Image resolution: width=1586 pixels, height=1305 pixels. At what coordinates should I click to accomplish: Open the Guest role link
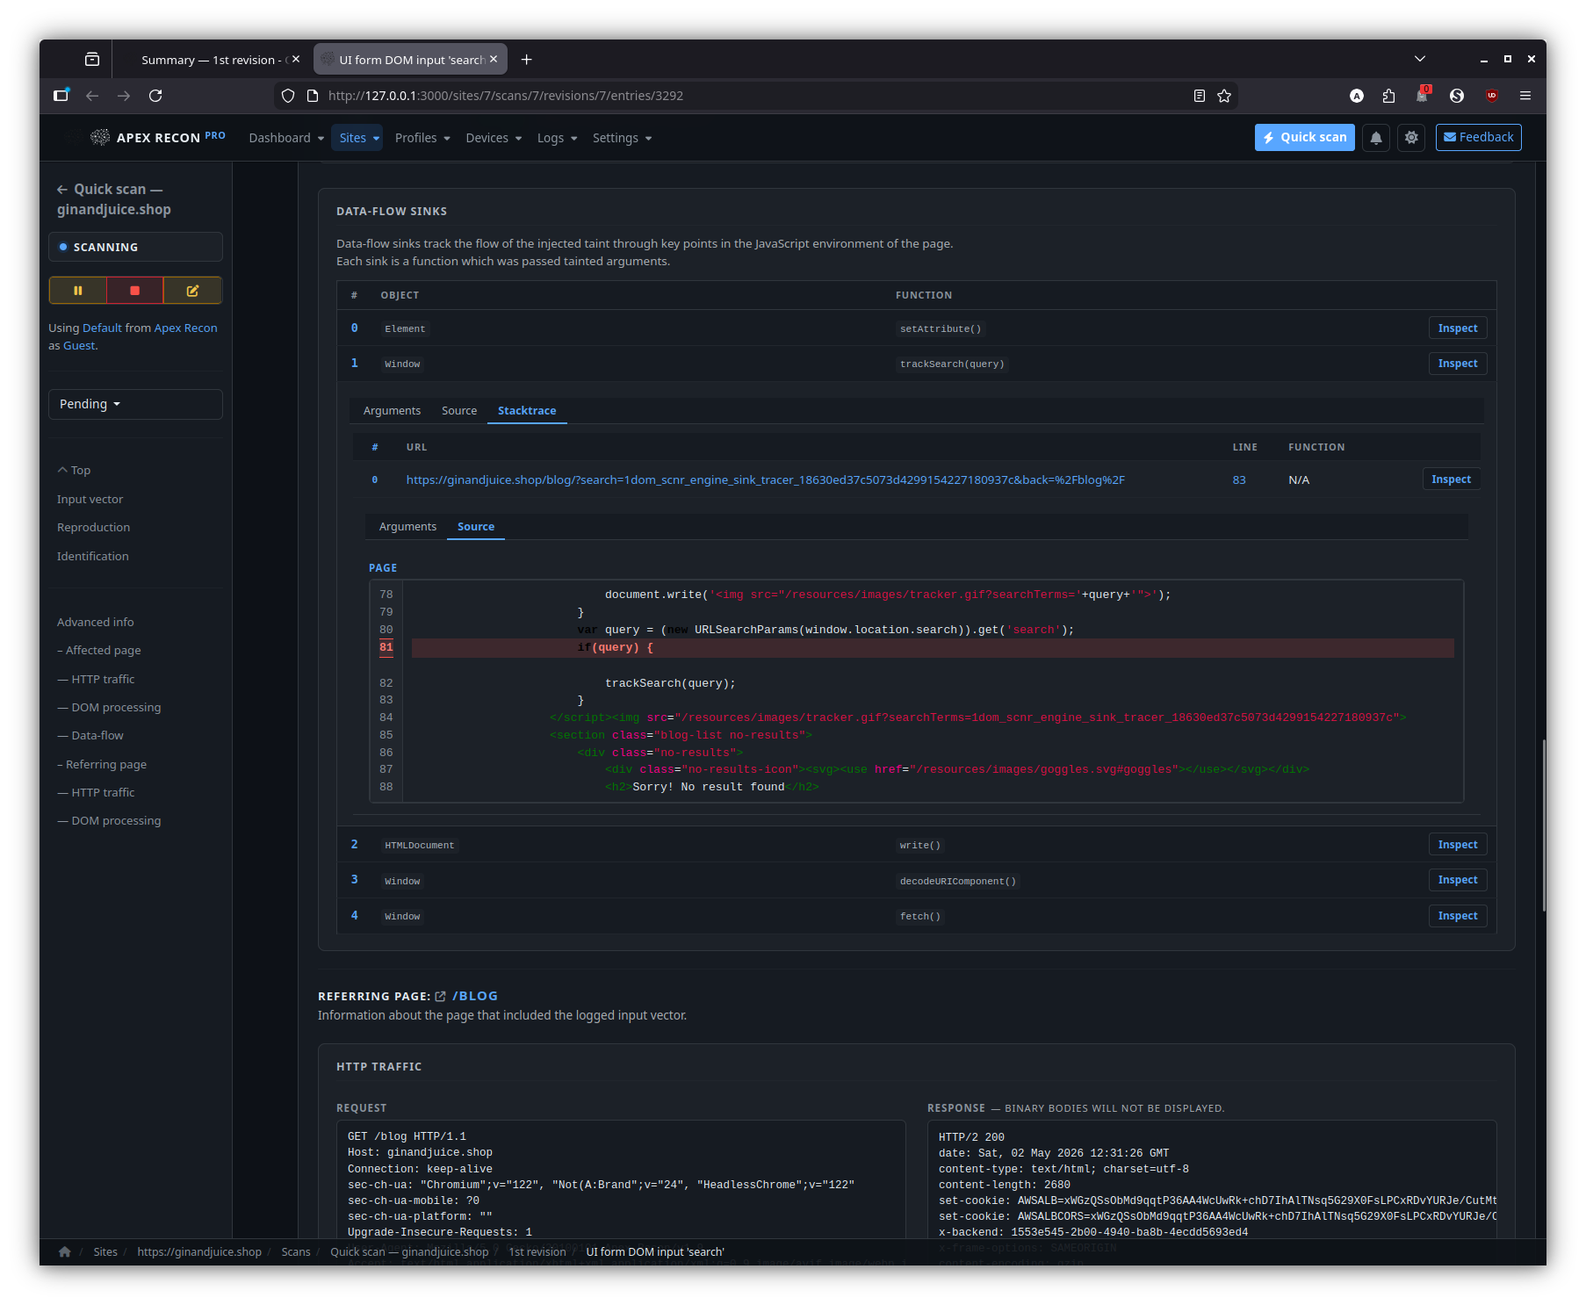point(79,345)
